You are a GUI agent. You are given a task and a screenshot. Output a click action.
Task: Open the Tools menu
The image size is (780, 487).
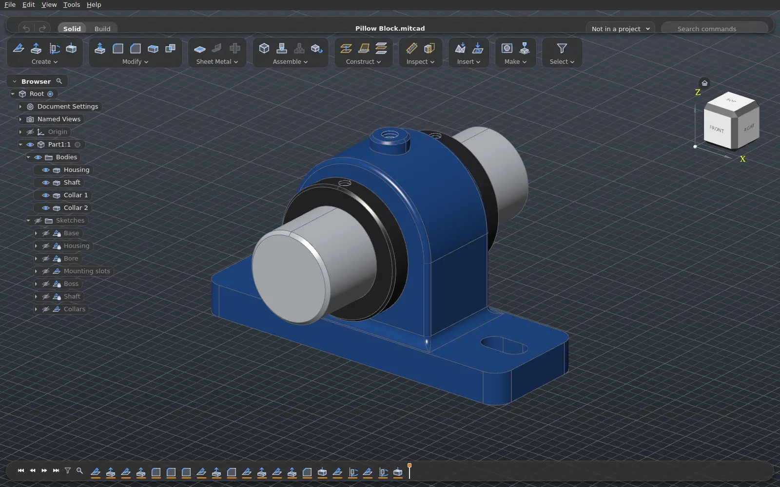click(x=72, y=4)
